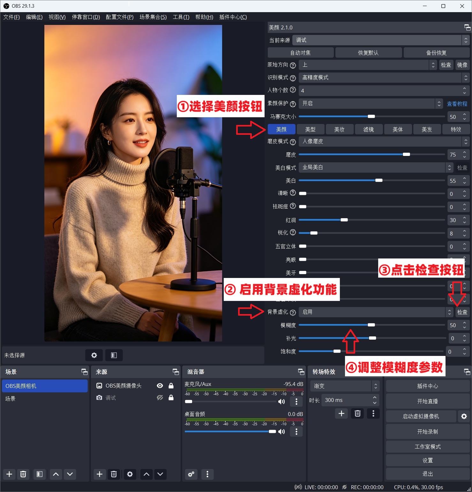The image size is (472, 492).
Task: Add a transition with plus icon
Action: point(341,413)
